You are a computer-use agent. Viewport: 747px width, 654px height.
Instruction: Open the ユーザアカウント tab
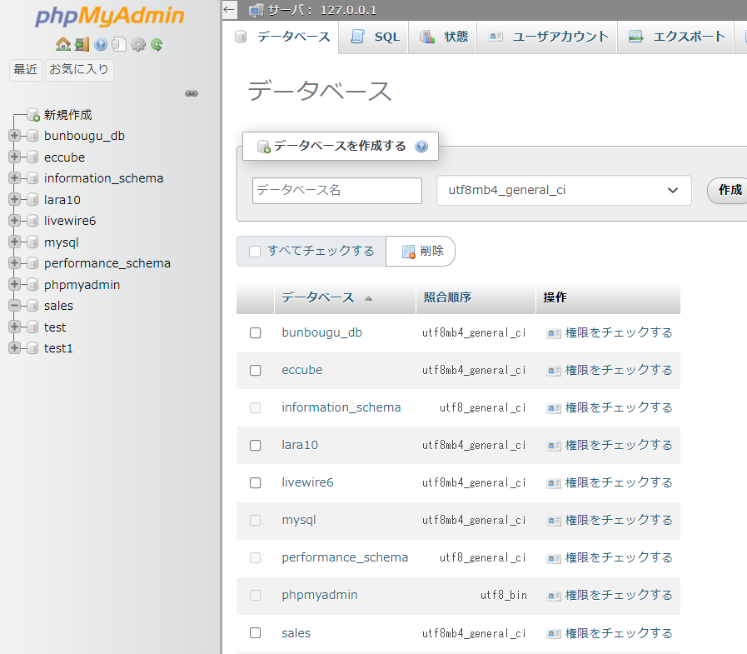[x=548, y=37]
